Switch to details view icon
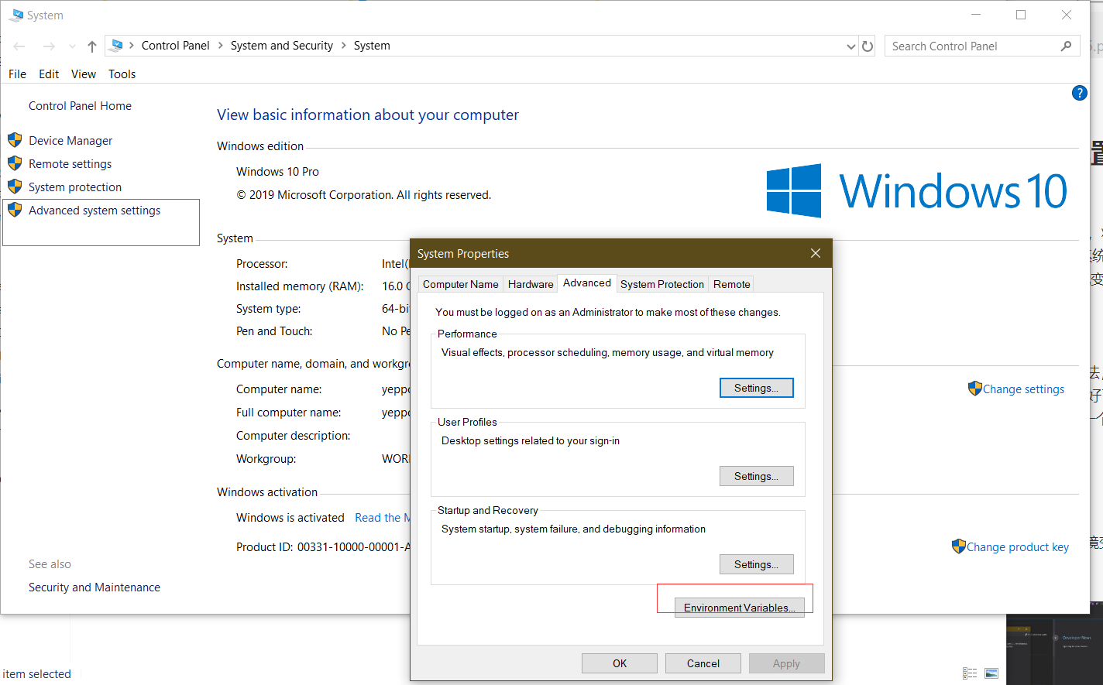Viewport: 1103px width, 685px height. pos(970,673)
